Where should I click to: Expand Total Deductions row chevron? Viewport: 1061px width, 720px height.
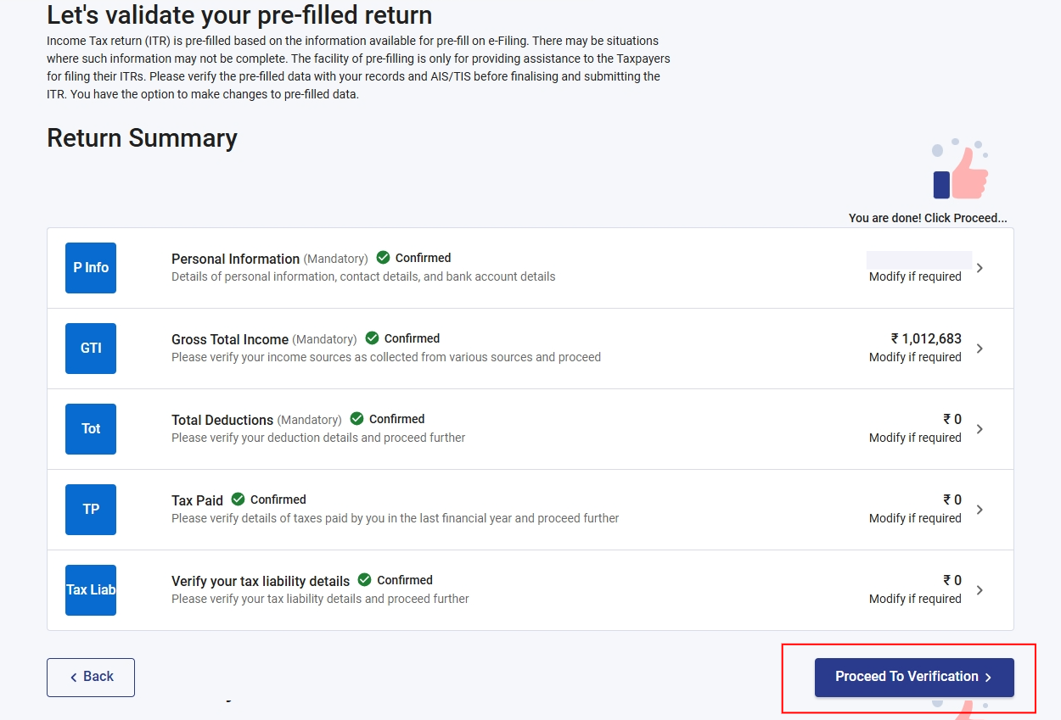pyautogui.click(x=980, y=429)
